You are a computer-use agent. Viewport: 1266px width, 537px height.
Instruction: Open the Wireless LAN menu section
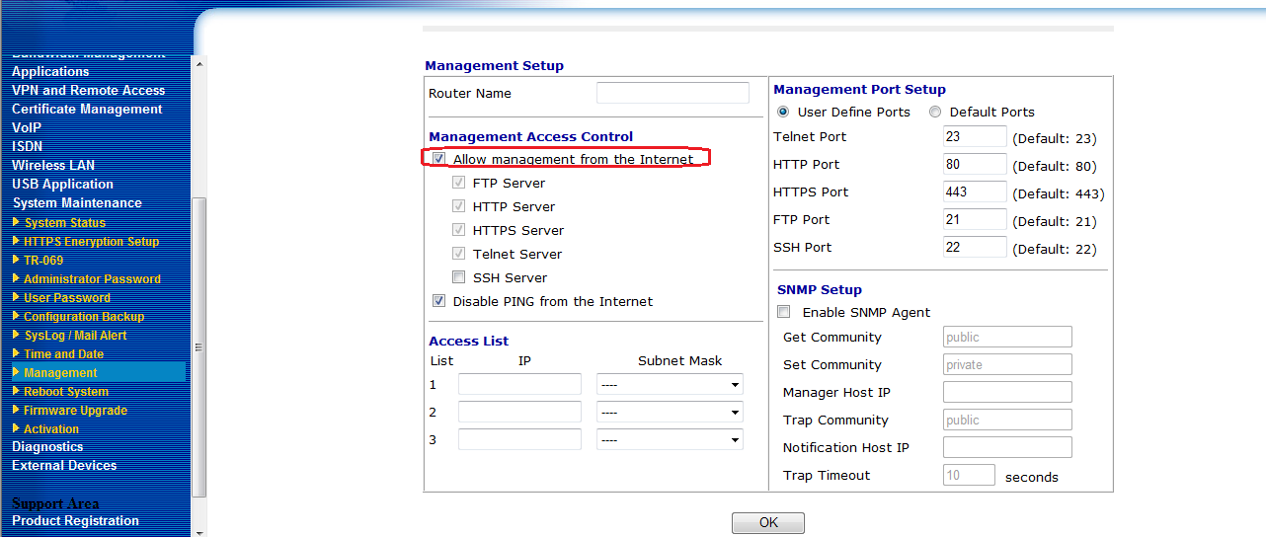[x=53, y=165]
